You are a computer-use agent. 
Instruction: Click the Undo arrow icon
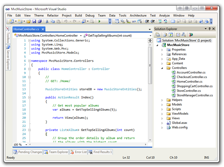click(x=66, y=21)
